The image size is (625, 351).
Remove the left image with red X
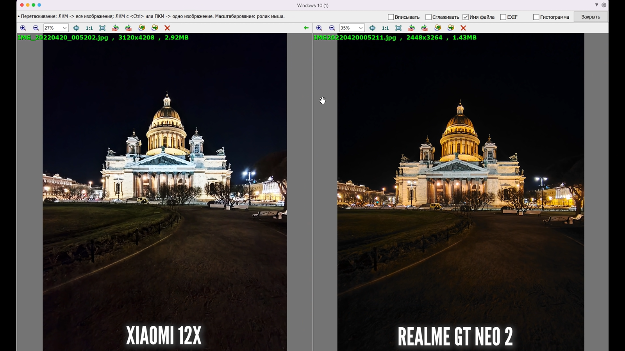pos(167,28)
